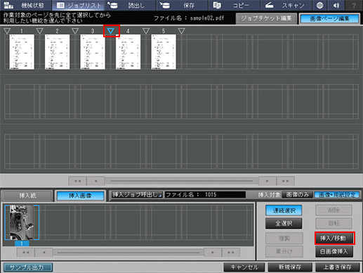Select 画像のみ as insertion target
This screenshot has width=363, height=273.
point(298,195)
